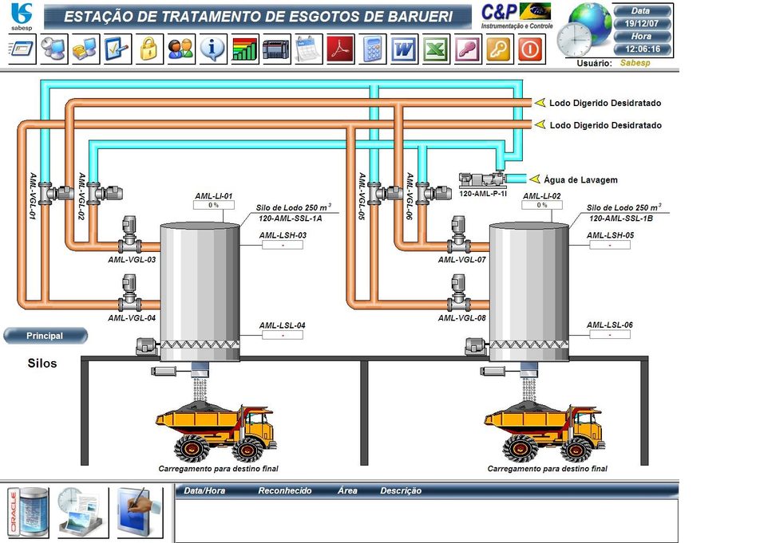
Task: Click the time display 12:06:16
Action: 643,49
